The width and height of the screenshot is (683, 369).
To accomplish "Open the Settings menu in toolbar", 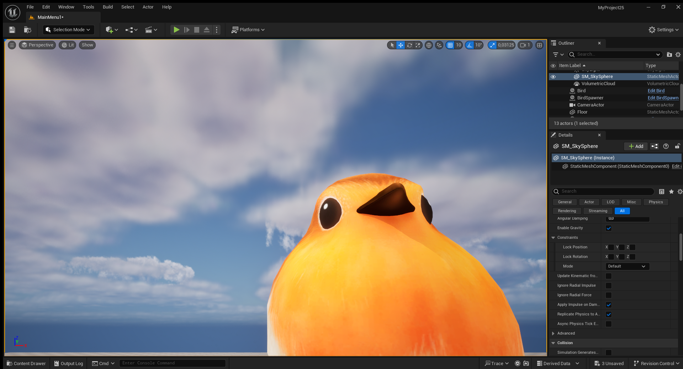I will coord(664,30).
